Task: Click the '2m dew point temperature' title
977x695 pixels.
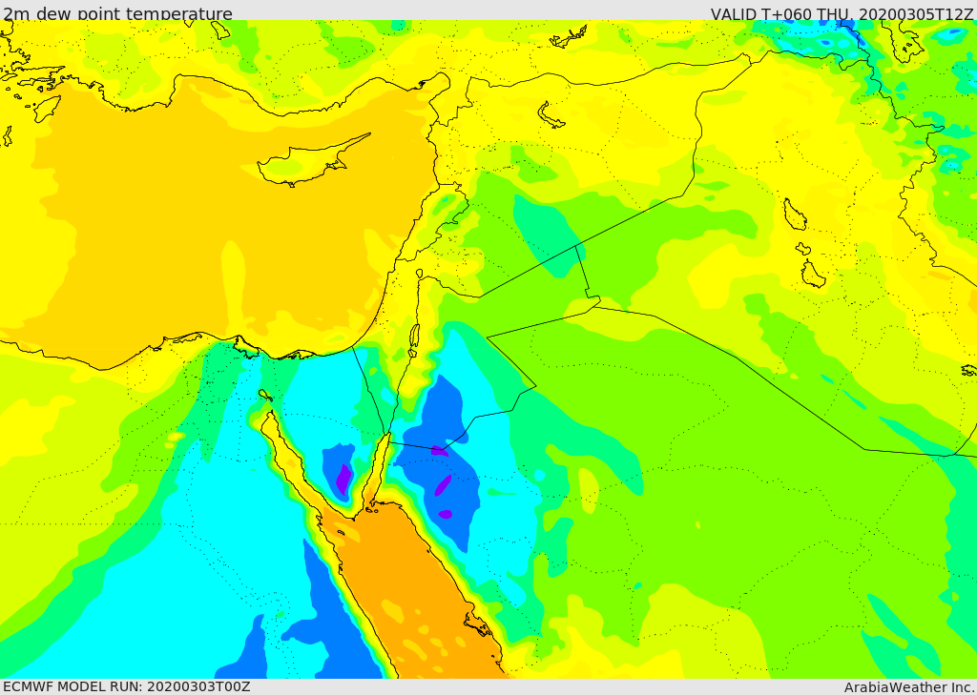Action: coord(117,13)
